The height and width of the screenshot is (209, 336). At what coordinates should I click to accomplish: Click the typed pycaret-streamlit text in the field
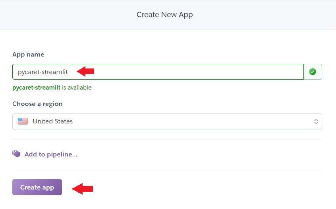point(43,72)
